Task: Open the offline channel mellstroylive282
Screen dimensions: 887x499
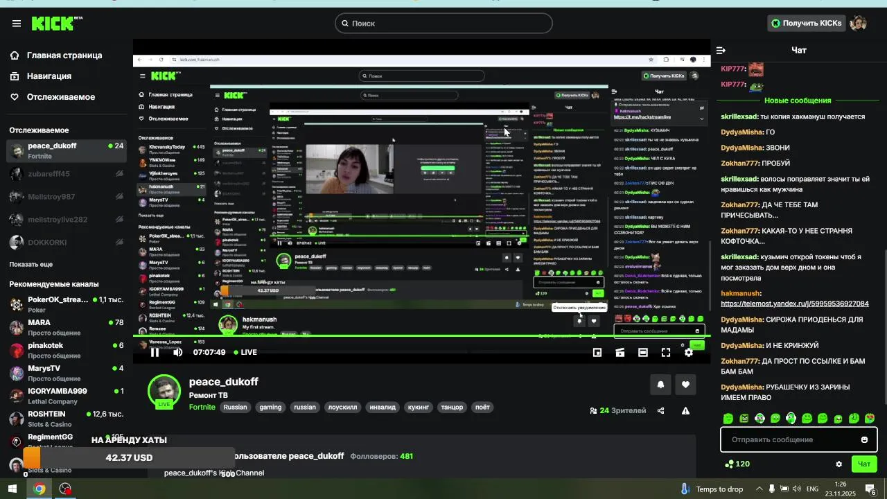Action: [67, 220]
